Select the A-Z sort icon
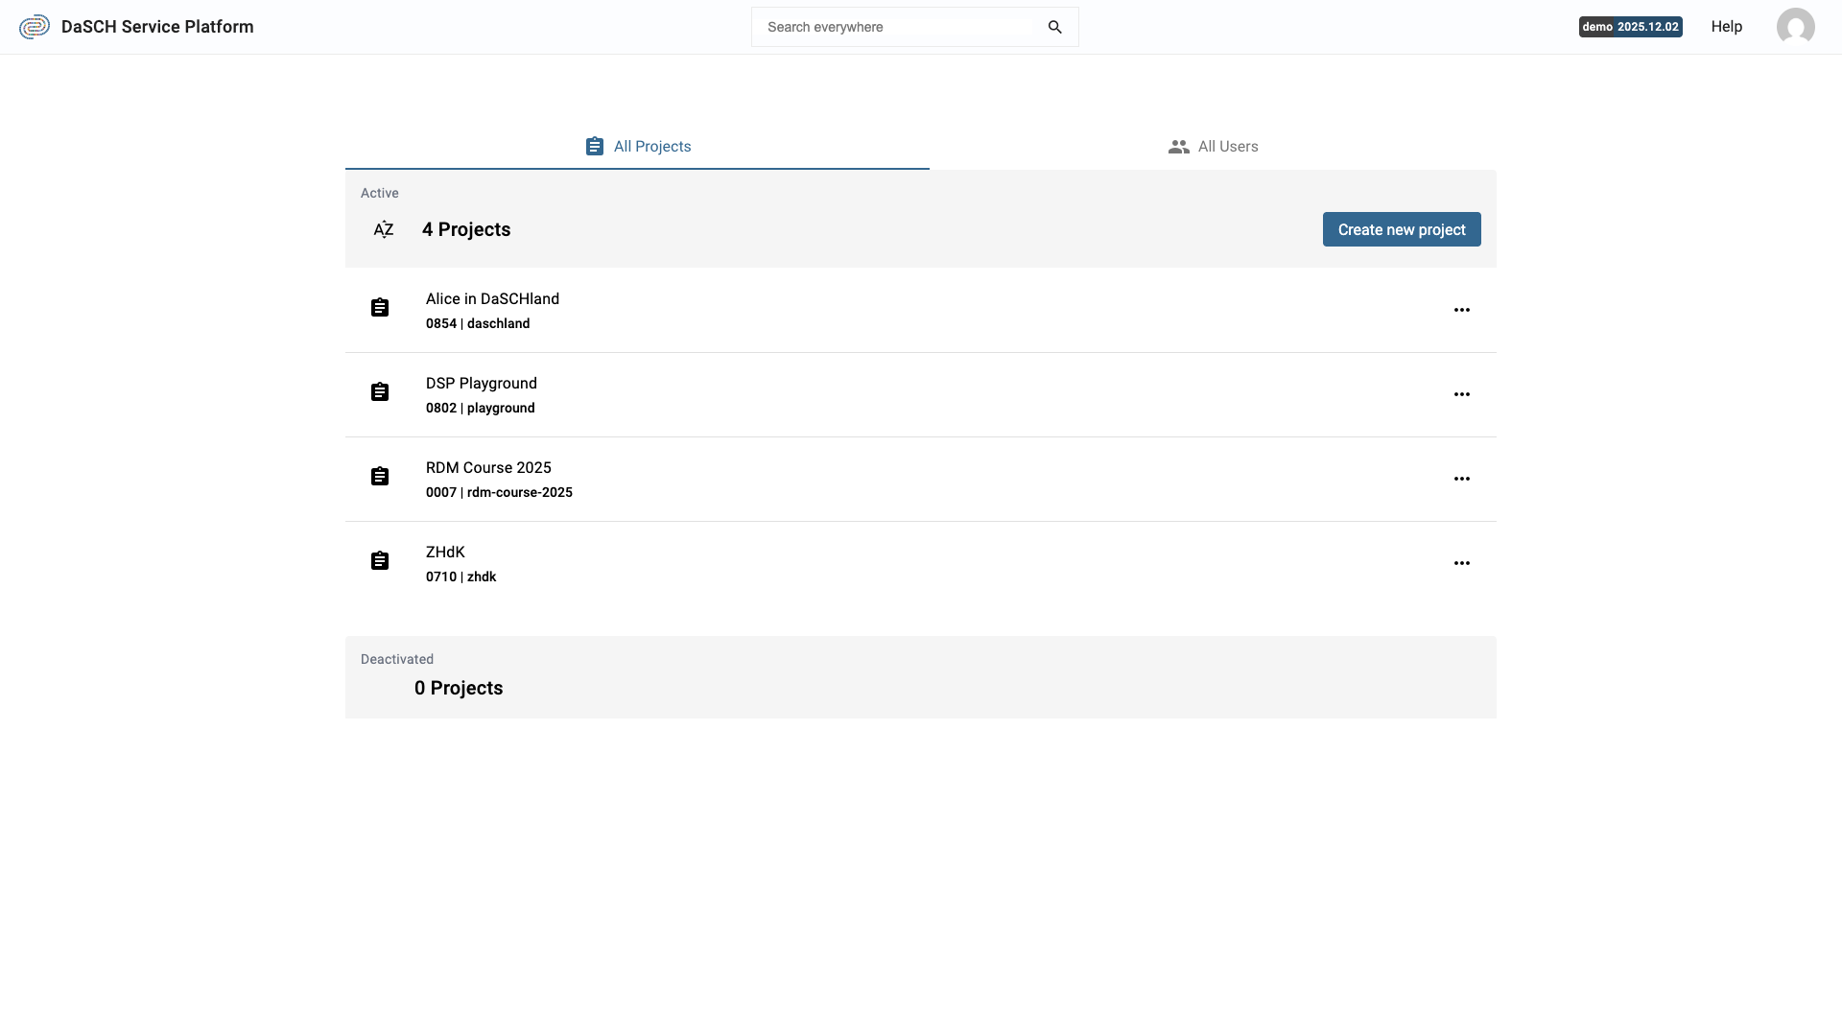 [x=384, y=229]
